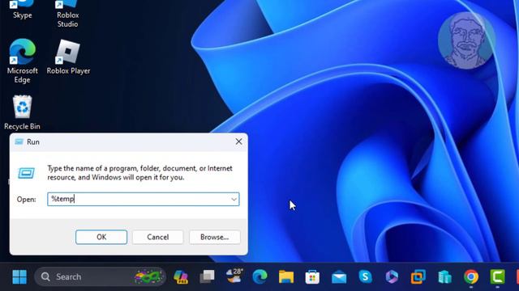Screen dimensions: 519x291
Task: Open the weather widget showing 28°
Action: point(234,276)
